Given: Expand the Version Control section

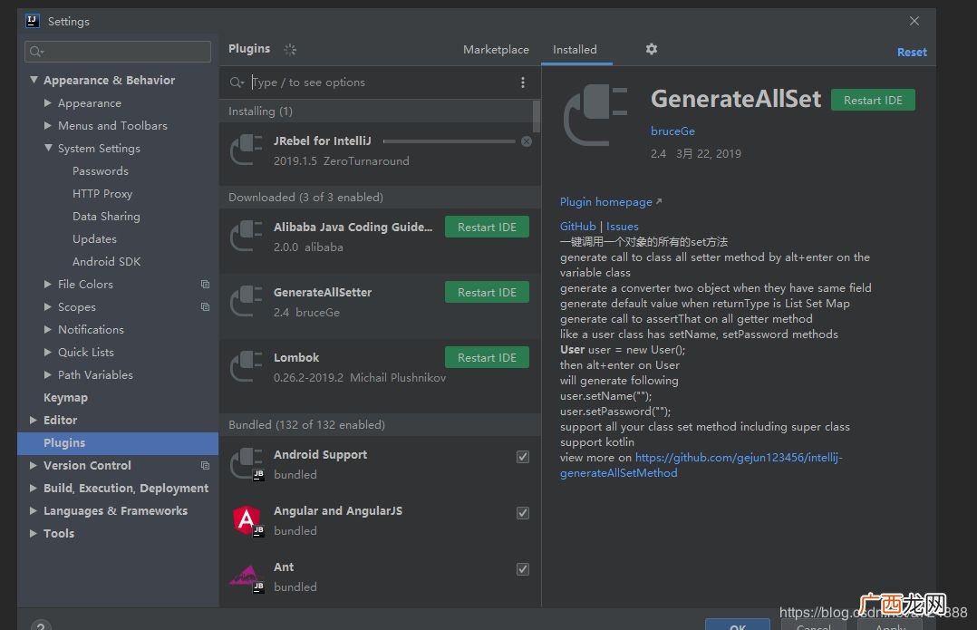Looking at the screenshot, I should [34, 466].
